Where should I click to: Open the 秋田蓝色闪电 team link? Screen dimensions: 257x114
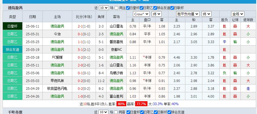point(57,89)
